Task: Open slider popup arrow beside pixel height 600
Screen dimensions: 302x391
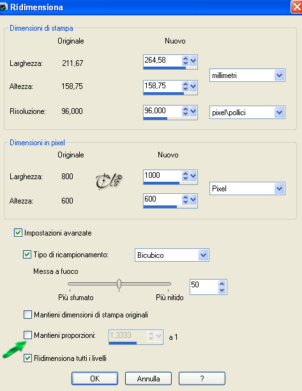Action: 193,200
